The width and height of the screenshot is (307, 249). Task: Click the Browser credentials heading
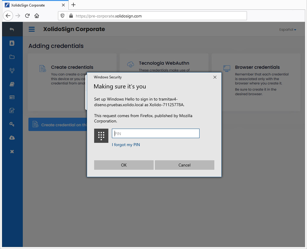pos(257,67)
